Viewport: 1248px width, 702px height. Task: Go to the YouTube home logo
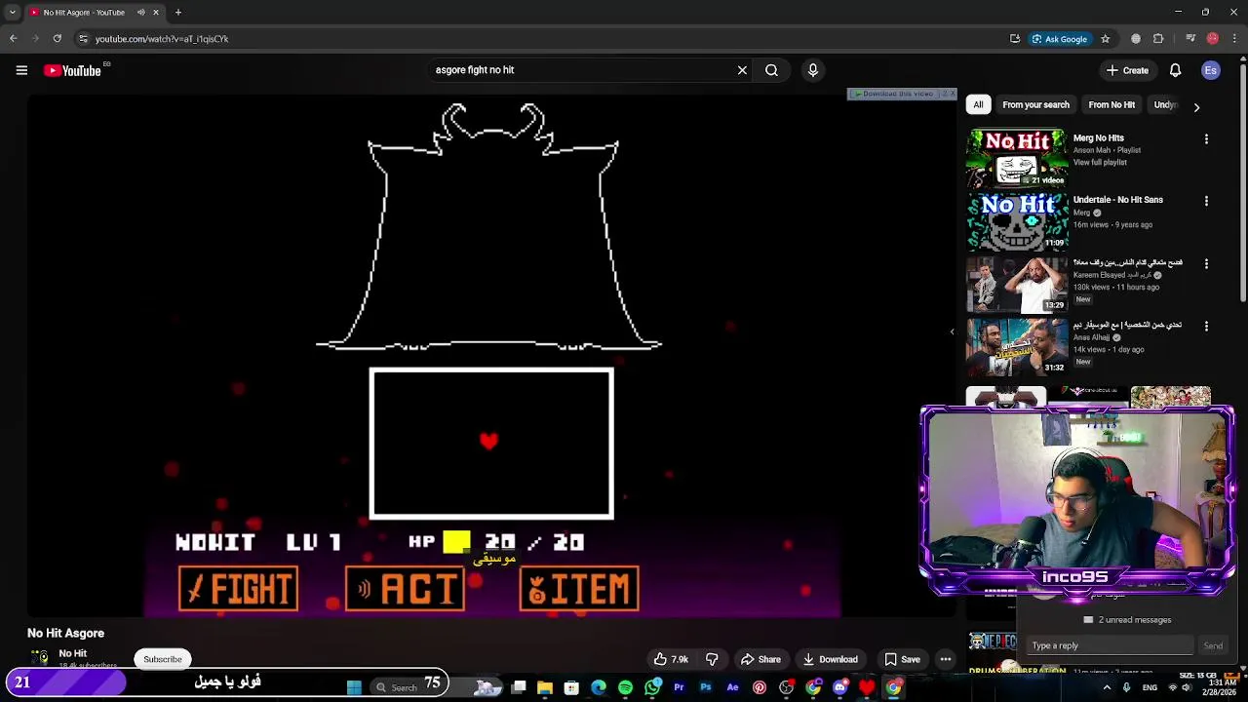click(73, 70)
